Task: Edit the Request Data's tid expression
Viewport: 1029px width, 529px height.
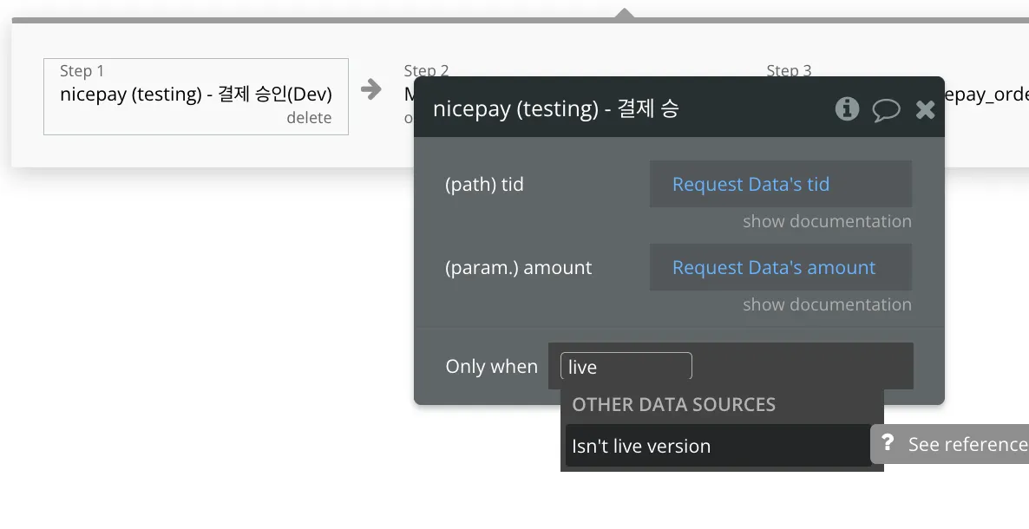Action: 780,184
